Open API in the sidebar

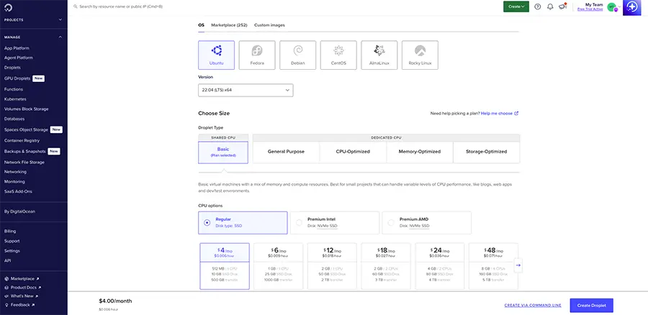click(7, 260)
